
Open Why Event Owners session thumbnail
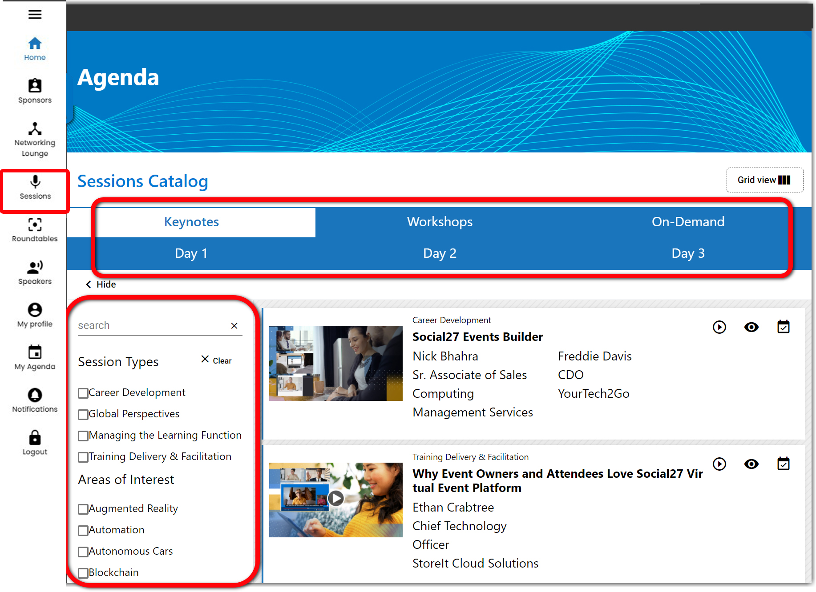tap(336, 500)
